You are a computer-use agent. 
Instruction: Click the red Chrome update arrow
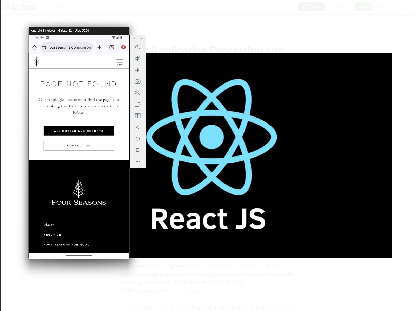point(123,47)
